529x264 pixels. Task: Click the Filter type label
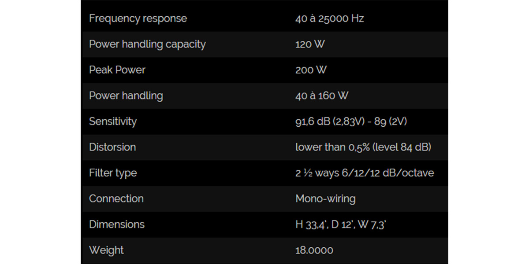click(x=113, y=173)
